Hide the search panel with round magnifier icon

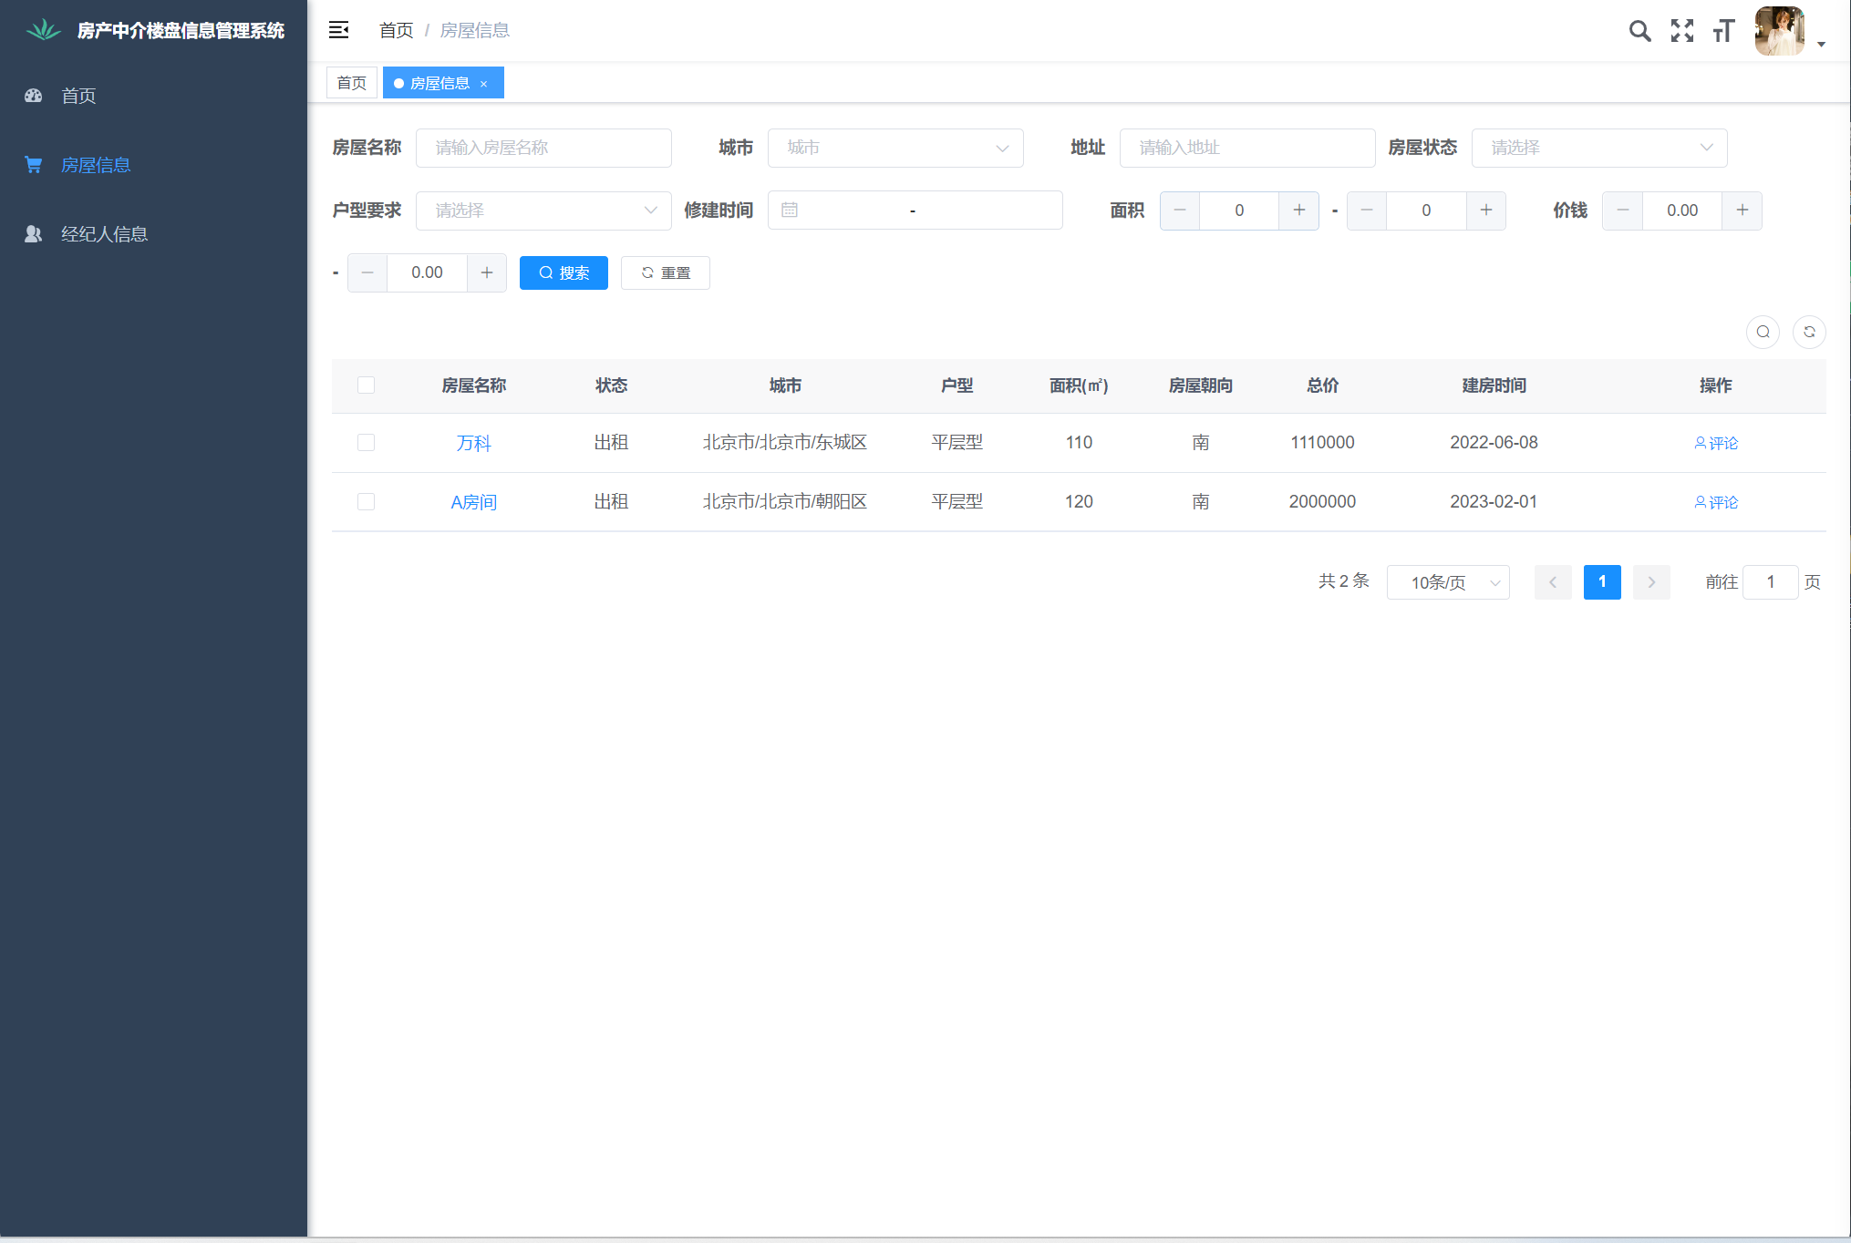point(1763,332)
